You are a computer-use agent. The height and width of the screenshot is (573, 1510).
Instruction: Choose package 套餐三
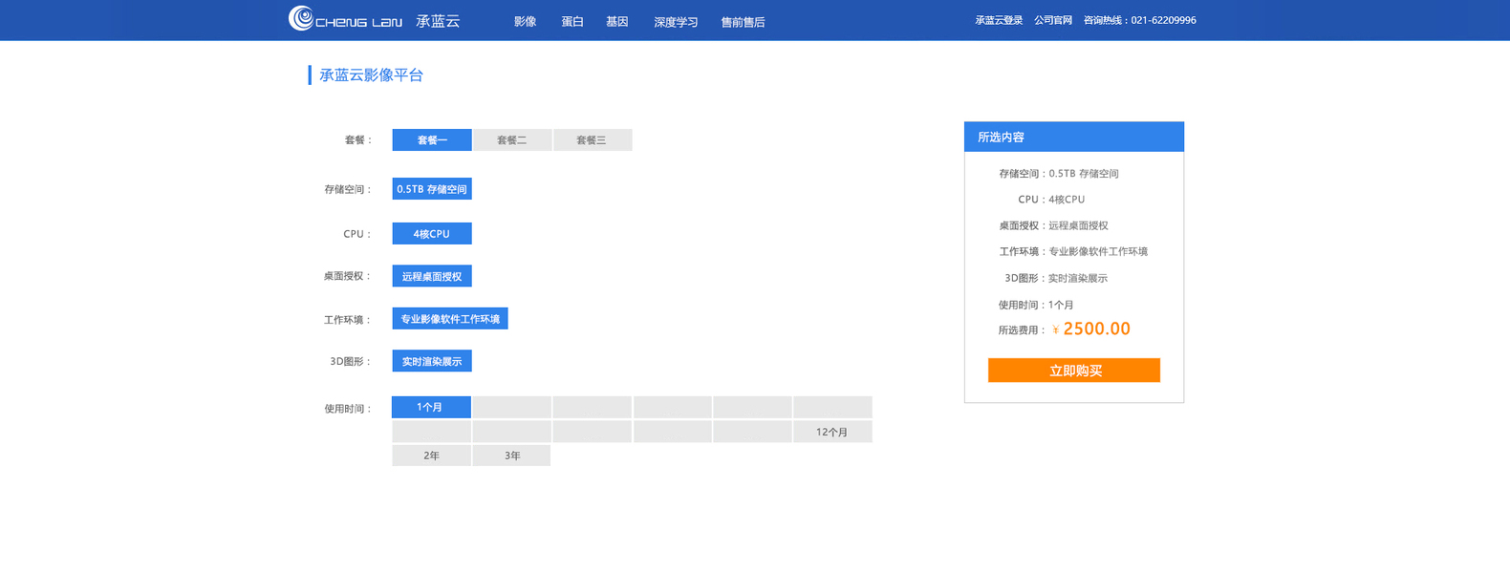click(592, 140)
